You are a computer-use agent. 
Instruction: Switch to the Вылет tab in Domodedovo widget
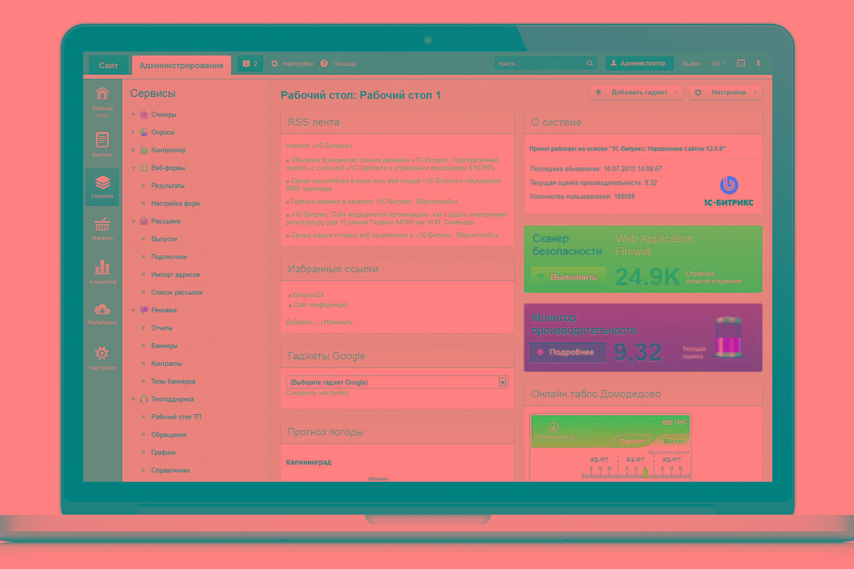(x=674, y=441)
